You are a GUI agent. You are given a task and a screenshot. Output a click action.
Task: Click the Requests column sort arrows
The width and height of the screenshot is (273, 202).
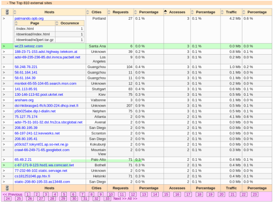[109, 12]
